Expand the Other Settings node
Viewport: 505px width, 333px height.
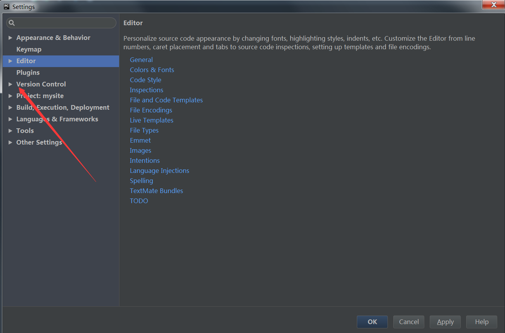point(10,142)
